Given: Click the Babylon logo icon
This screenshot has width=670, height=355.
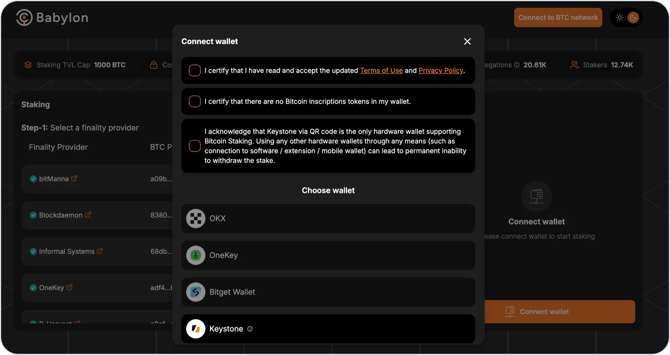Looking at the screenshot, I should point(24,18).
